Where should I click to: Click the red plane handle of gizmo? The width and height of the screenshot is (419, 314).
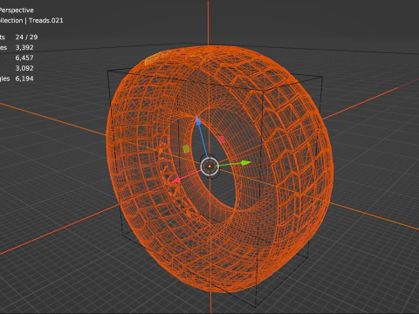click(x=222, y=140)
